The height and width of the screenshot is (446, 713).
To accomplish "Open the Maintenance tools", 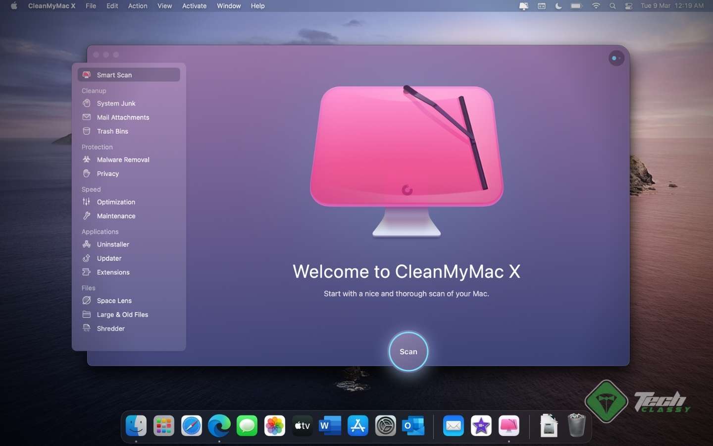I will [116, 216].
